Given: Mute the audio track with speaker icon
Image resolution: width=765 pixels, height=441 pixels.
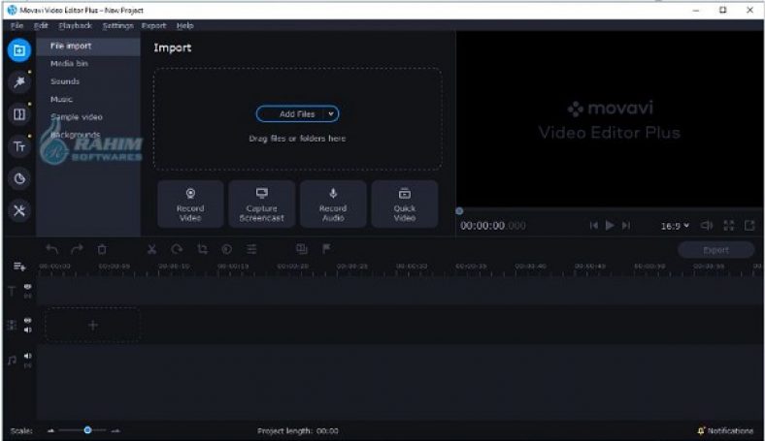Looking at the screenshot, I should 27,356.
